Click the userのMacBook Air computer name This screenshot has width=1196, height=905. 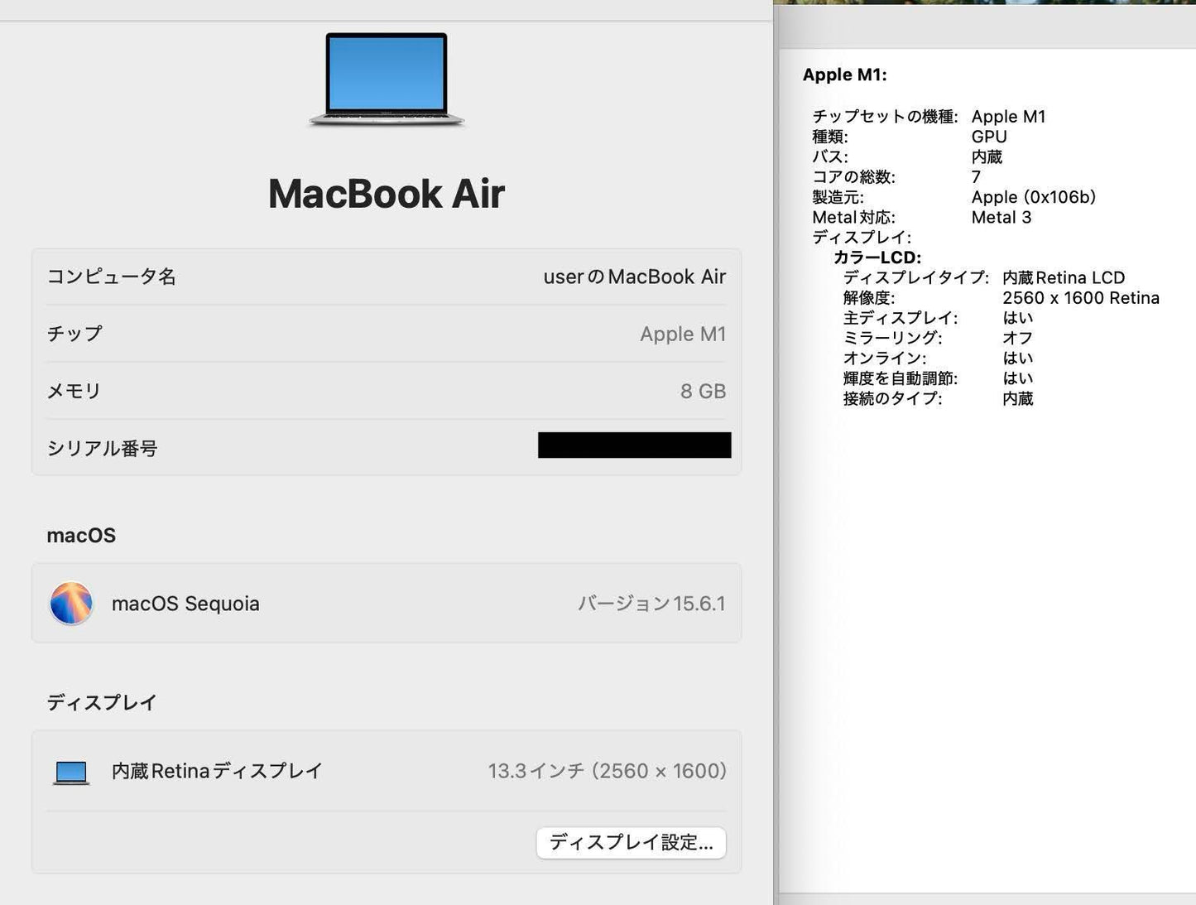633,277
